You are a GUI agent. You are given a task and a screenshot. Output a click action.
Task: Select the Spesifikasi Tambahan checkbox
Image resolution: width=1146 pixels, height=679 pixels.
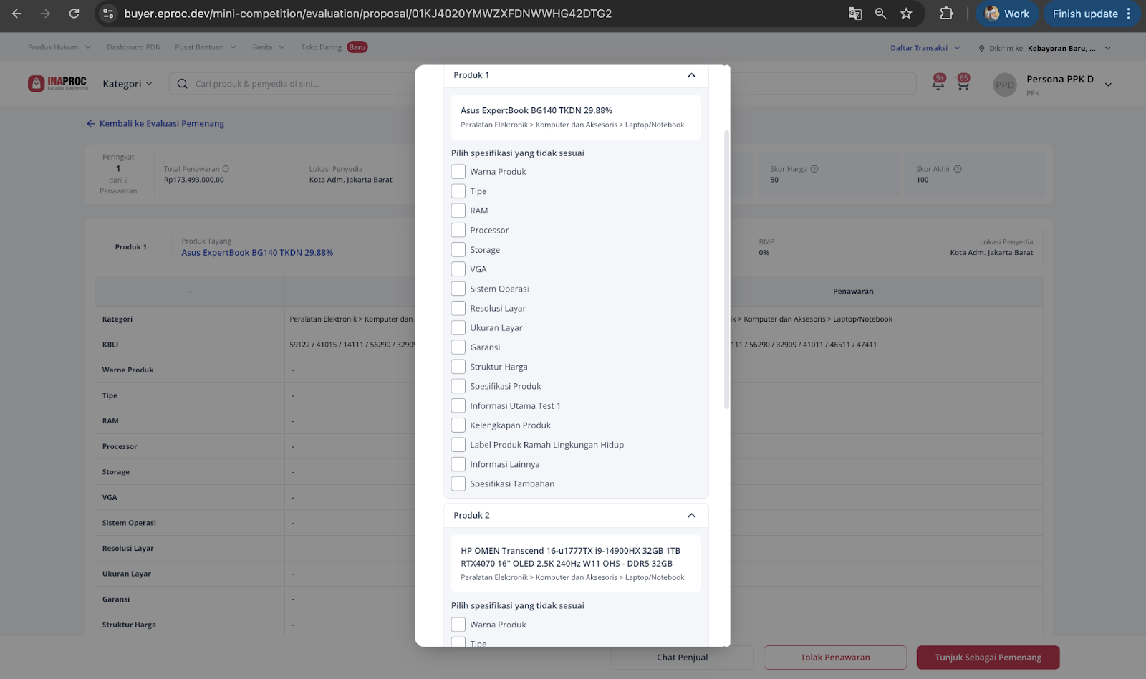[458, 483]
